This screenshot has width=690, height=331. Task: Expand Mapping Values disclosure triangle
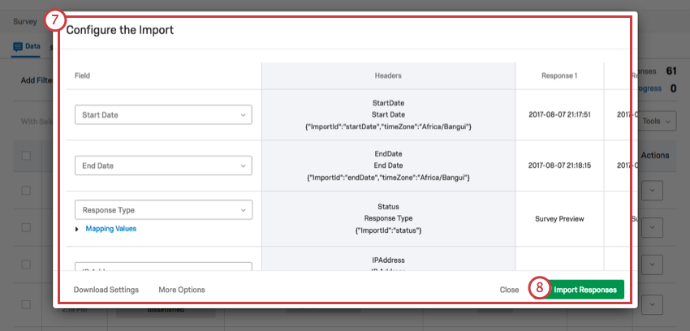(77, 229)
